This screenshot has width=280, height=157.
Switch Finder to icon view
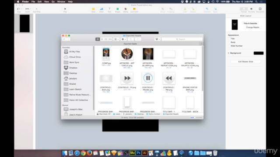coord(98,39)
